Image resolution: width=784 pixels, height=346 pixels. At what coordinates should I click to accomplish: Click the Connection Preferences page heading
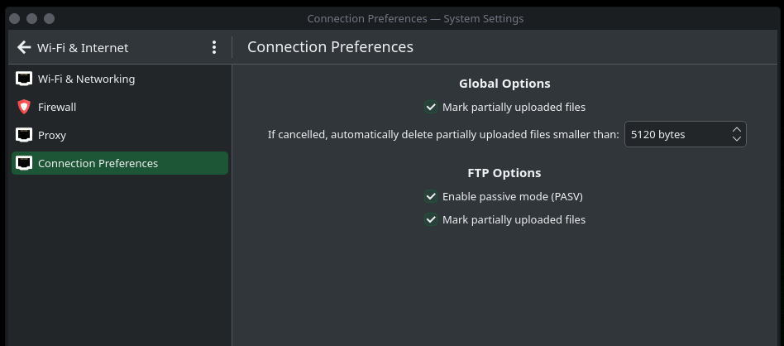tap(330, 47)
